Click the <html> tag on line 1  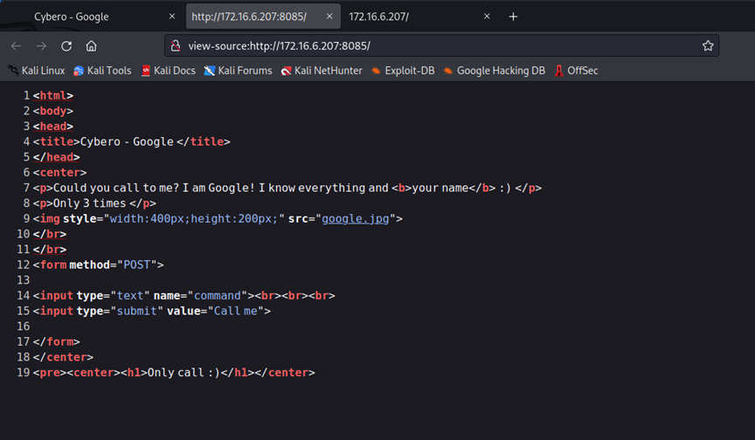click(x=53, y=96)
